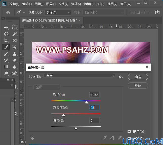The width and height of the screenshot is (163, 145).
Task: Select the Pen tool
Action: 14,73
